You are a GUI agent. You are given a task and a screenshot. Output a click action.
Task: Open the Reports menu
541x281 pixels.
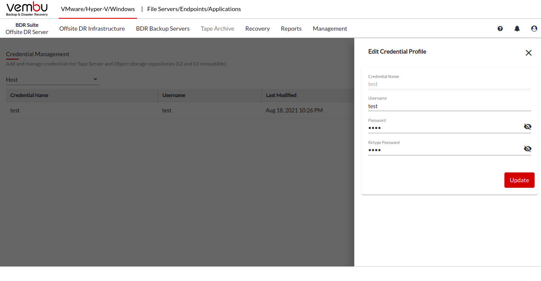coord(291,29)
